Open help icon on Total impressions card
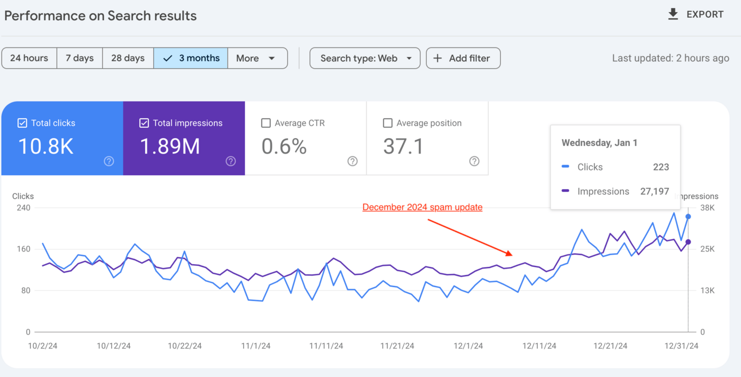Screen dimensions: 741x377 coord(231,162)
